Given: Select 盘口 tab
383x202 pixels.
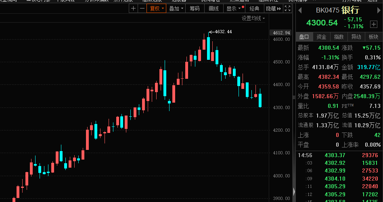Looking at the screenshot, I should pyautogui.click(x=304, y=37).
